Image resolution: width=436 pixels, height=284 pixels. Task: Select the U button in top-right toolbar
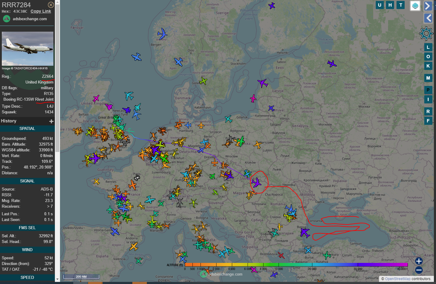(x=380, y=5)
